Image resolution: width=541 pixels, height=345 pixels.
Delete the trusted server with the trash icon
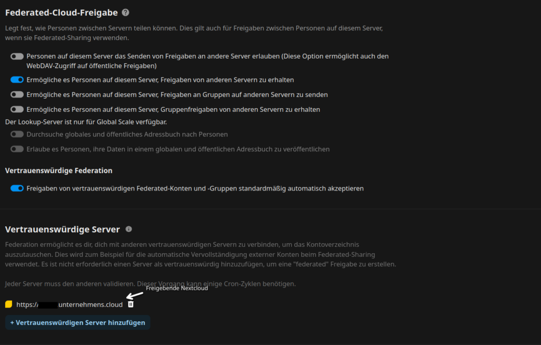131,304
